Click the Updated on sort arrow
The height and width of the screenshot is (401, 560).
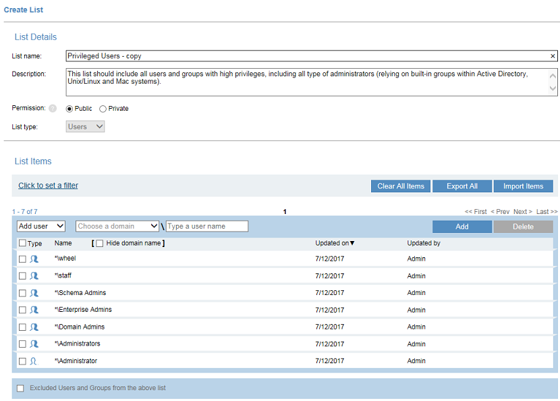pos(352,243)
